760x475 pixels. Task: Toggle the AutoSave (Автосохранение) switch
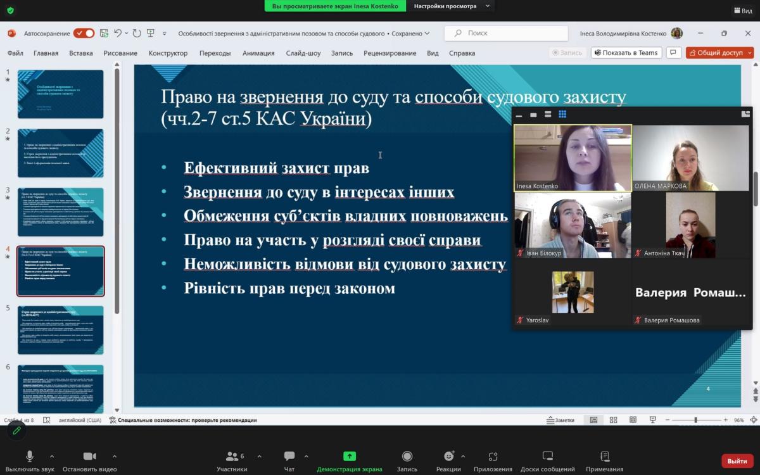pyautogui.click(x=84, y=33)
